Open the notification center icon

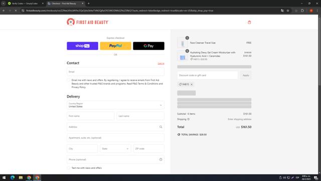click(316, 177)
